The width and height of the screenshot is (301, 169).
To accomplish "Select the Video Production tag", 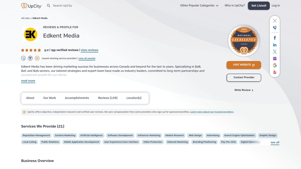I will pos(153,142).
